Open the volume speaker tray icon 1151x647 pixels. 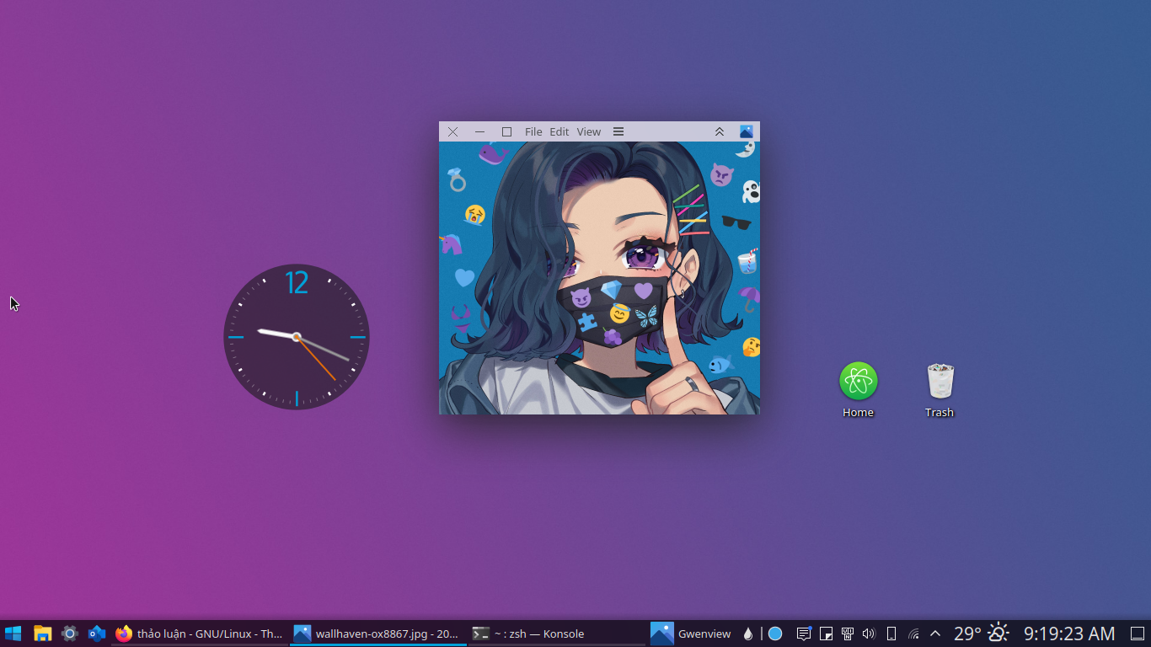pos(869,634)
